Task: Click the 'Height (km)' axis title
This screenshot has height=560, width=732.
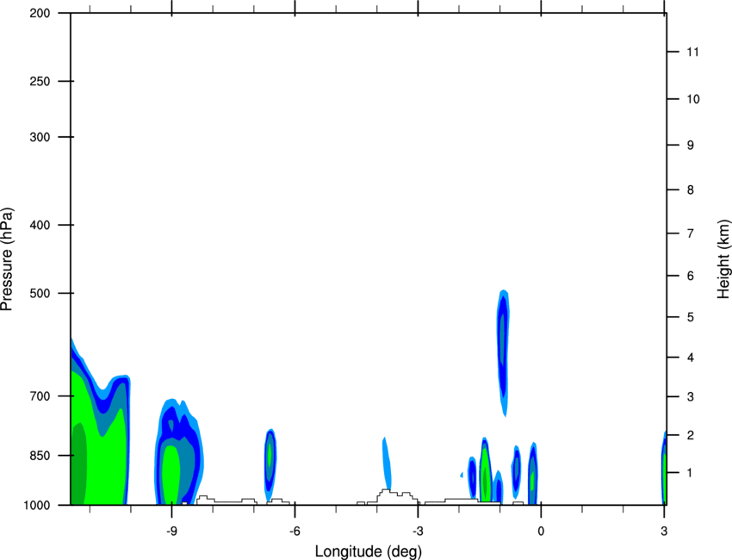Action: pyautogui.click(x=723, y=259)
